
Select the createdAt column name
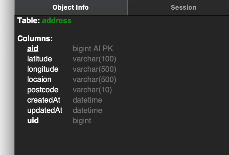(44, 100)
